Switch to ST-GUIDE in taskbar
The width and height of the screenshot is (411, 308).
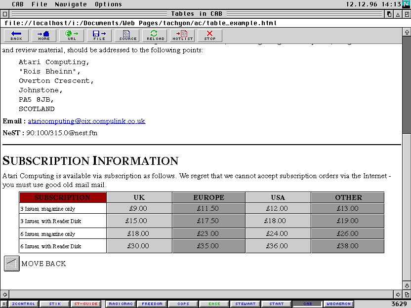coord(85,304)
